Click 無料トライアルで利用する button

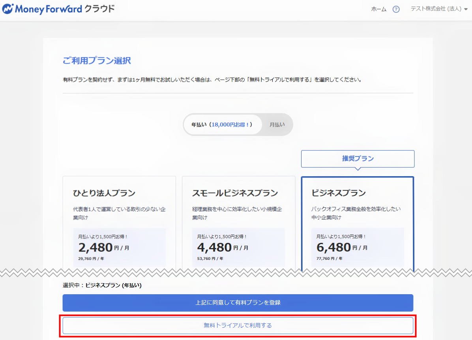238,325
